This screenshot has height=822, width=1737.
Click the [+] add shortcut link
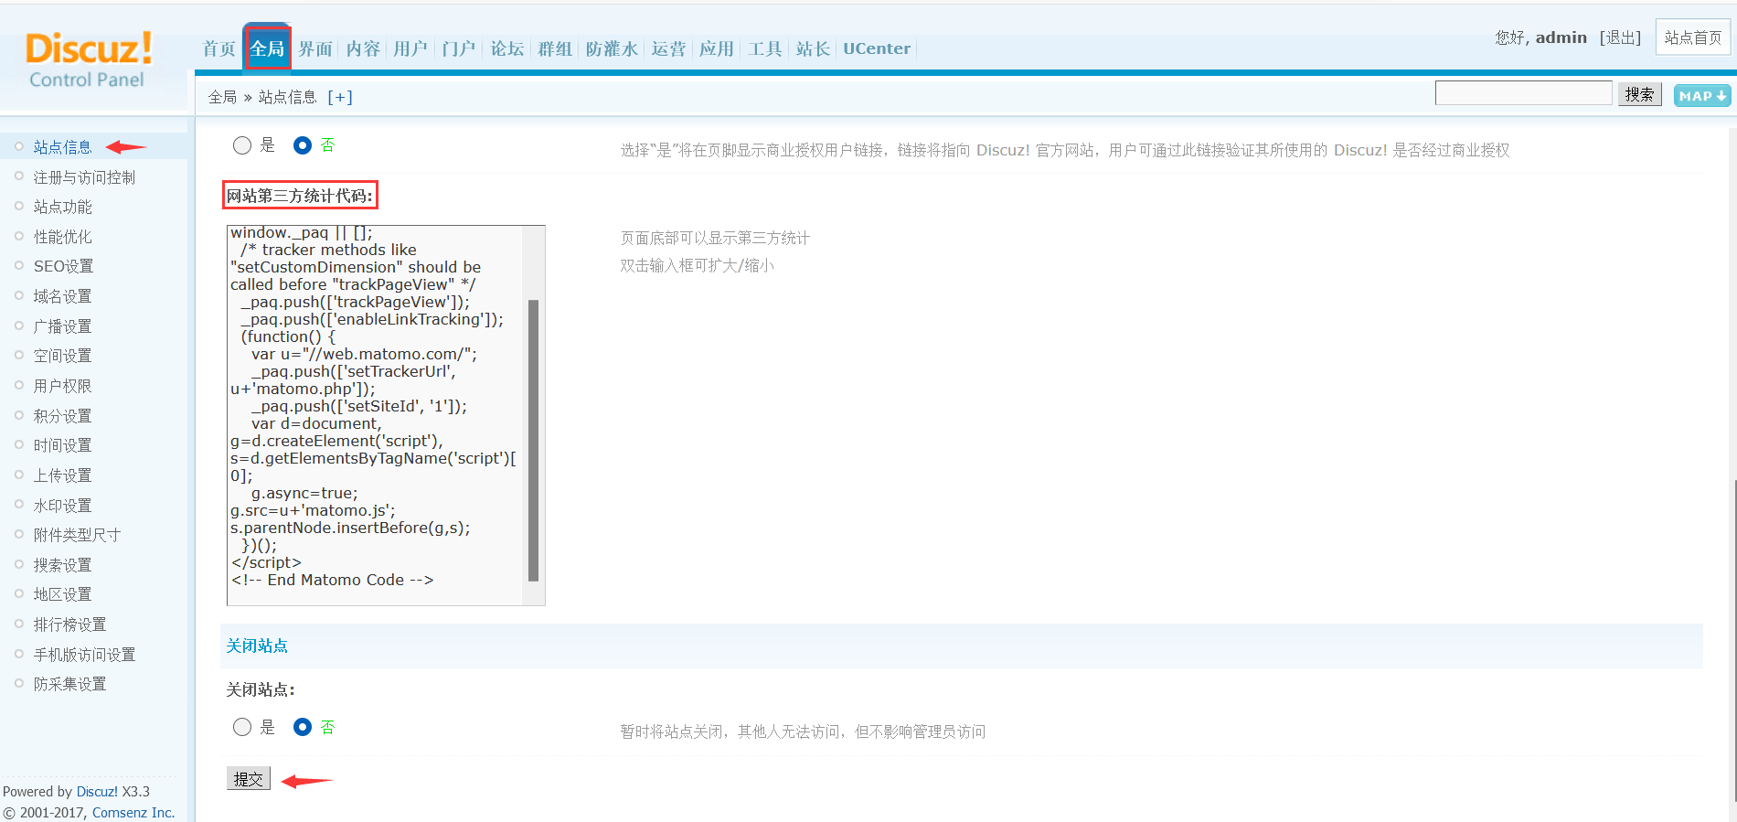340,97
